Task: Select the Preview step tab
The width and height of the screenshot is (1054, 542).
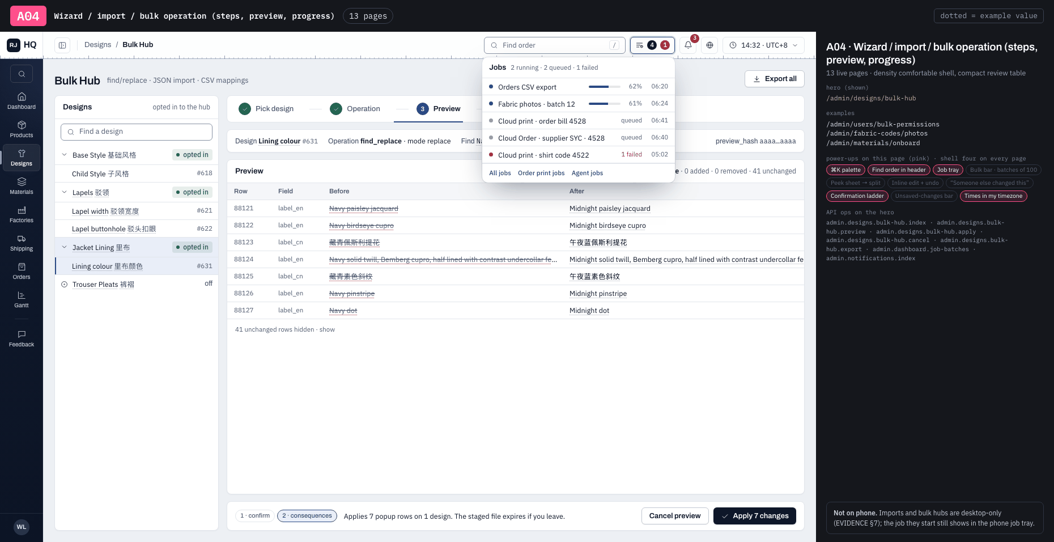Action: [x=439, y=109]
